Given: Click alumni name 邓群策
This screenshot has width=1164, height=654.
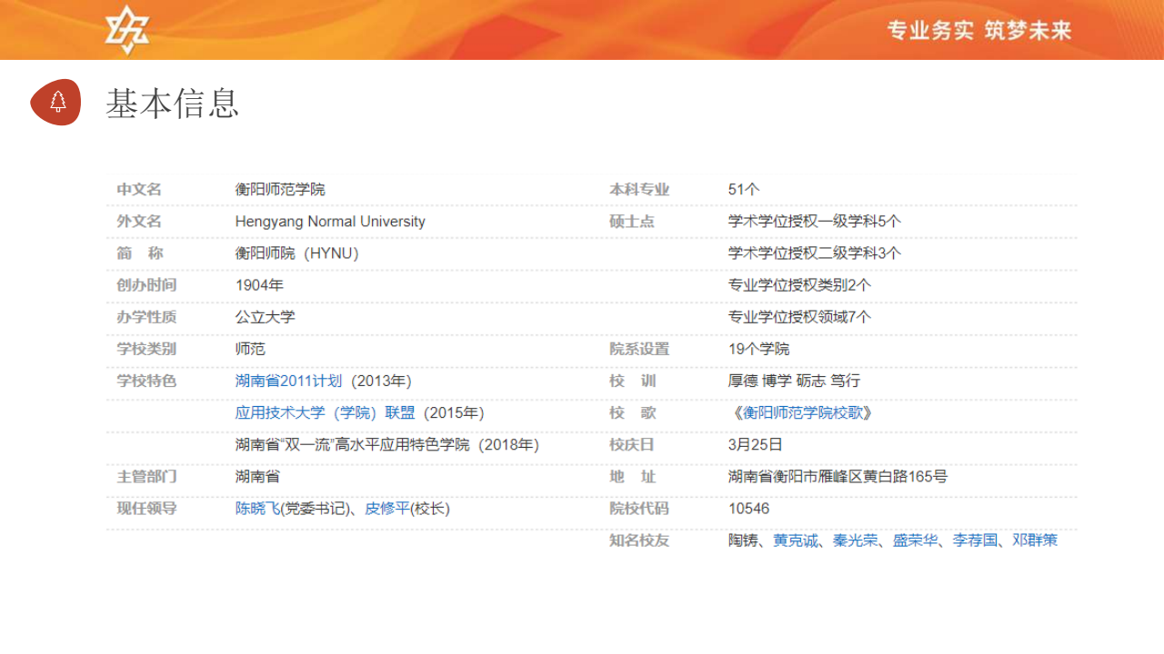Looking at the screenshot, I should tap(1035, 540).
